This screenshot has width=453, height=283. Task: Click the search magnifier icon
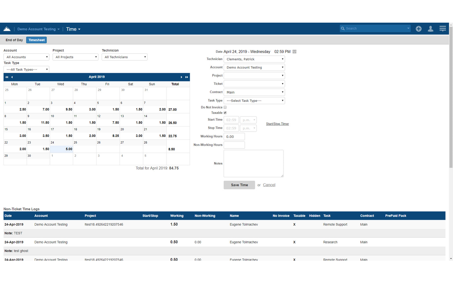click(x=343, y=28)
